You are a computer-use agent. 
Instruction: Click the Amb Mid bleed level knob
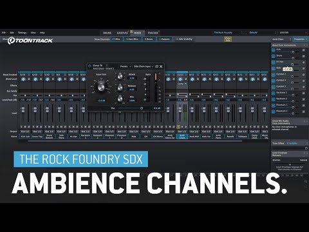(x=192, y=79)
